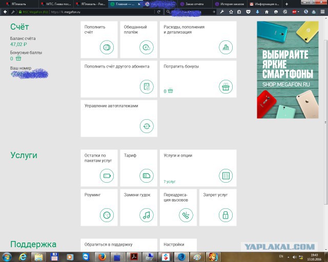This screenshot has height=262, width=328.
Task: Open the Тариф tile
Action: coord(138,168)
